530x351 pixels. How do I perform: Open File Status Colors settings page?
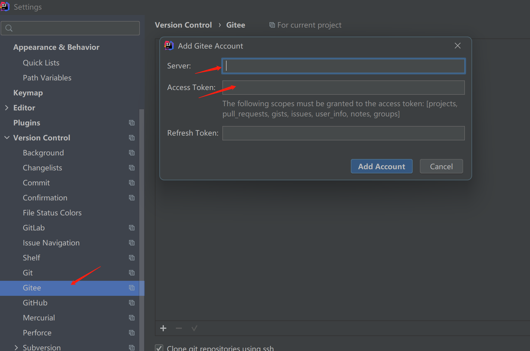tap(52, 213)
